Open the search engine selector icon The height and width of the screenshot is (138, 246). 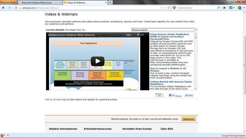175,8
